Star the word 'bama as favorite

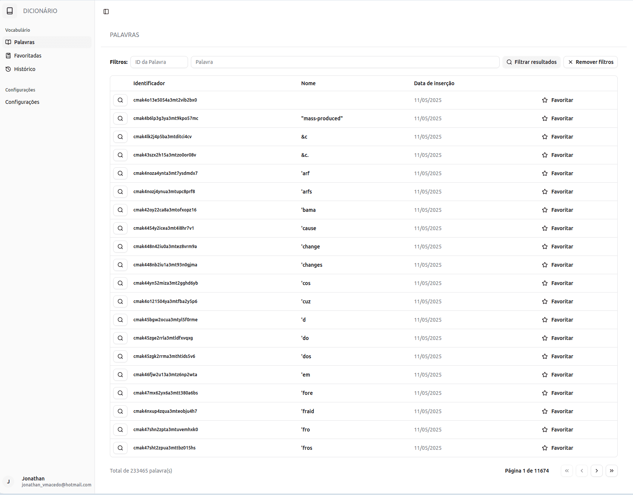[x=557, y=210]
